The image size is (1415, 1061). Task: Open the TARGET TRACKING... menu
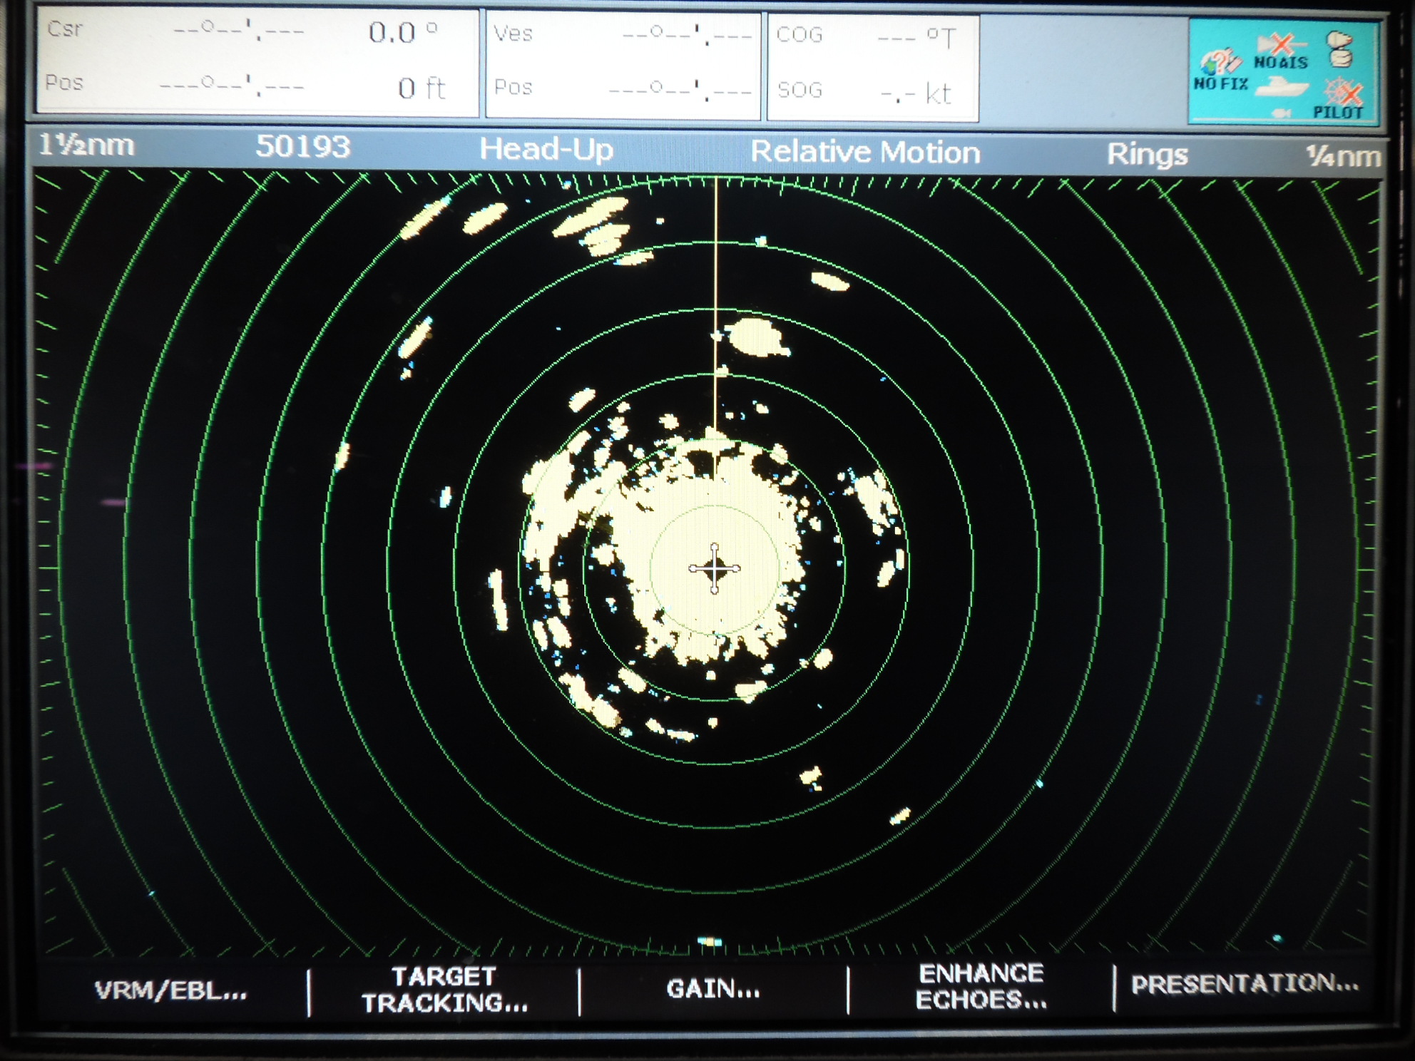(444, 990)
